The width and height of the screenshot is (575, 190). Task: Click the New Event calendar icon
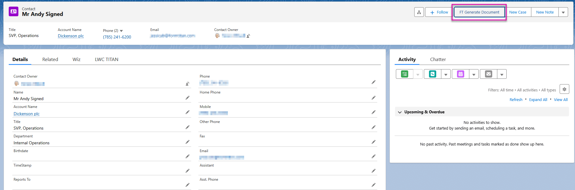461,74
